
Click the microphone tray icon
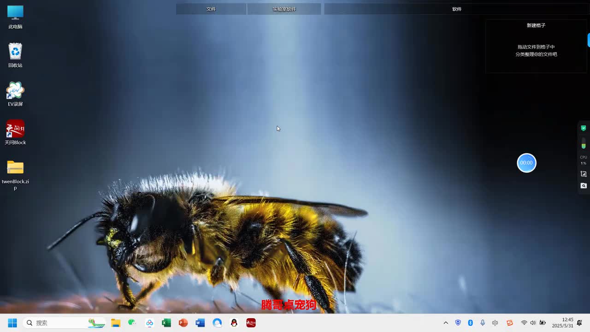click(483, 323)
